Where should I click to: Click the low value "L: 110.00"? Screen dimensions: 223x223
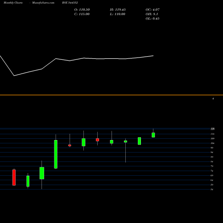(117, 14)
